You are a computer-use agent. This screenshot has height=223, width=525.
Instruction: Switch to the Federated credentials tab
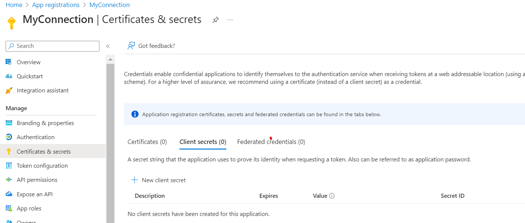click(x=271, y=142)
